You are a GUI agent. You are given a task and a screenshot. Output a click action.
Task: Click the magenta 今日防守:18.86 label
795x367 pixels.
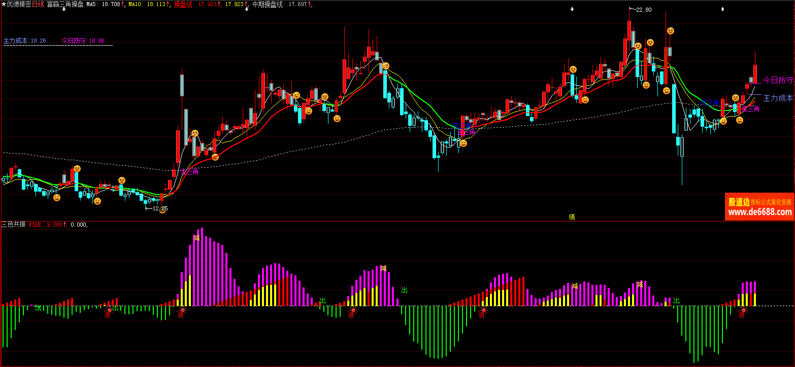[x=83, y=41]
